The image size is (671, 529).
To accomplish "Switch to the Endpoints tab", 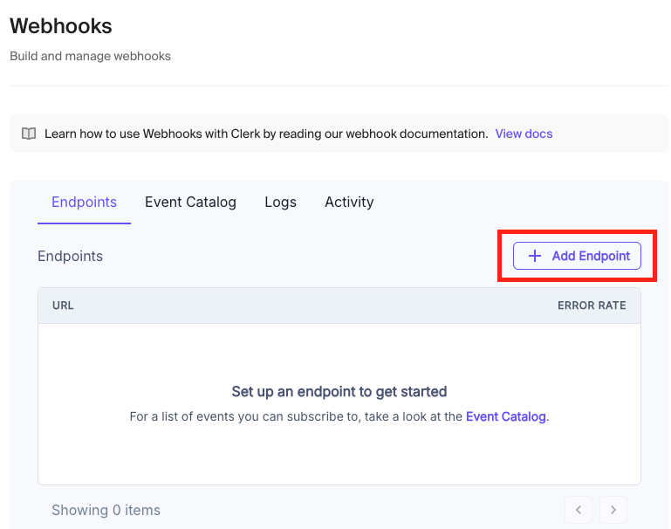I will (84, 202).
